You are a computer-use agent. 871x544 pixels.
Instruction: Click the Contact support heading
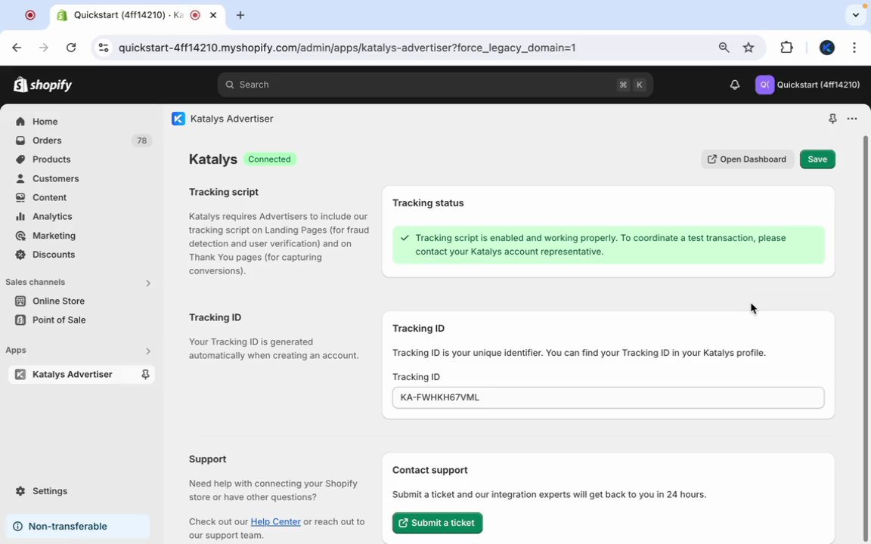pyautogui.click(x=429, y=470)
